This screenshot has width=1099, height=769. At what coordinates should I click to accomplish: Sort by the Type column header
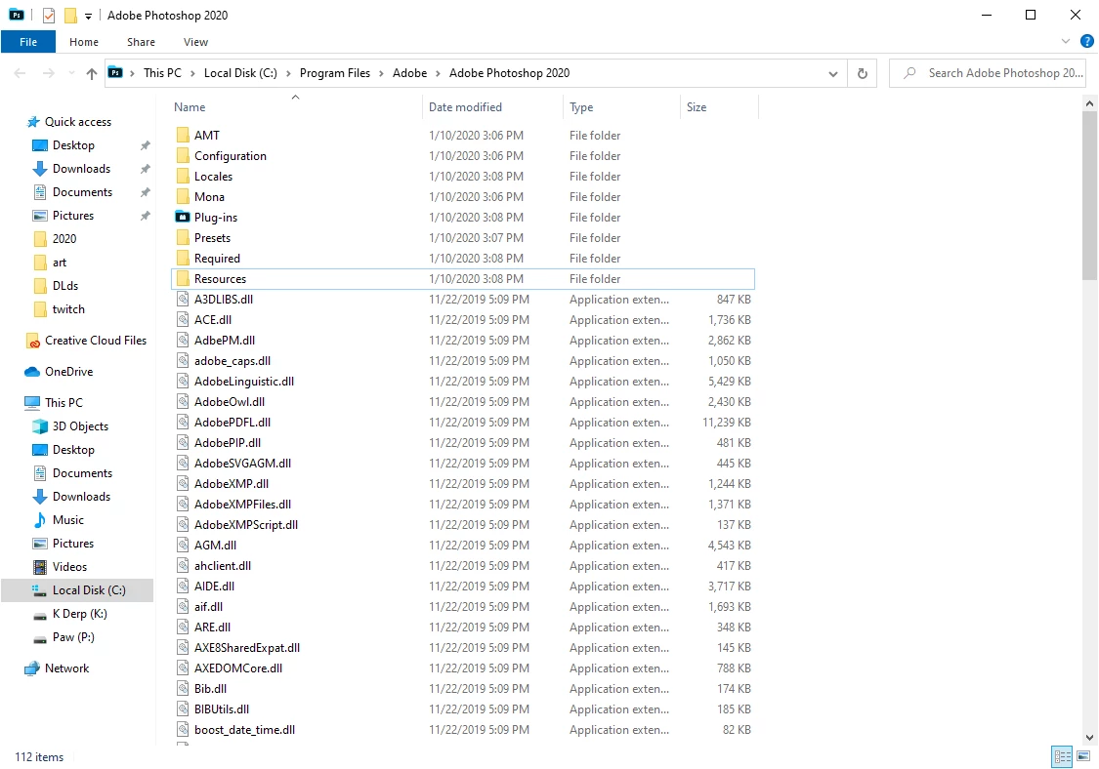621,107
